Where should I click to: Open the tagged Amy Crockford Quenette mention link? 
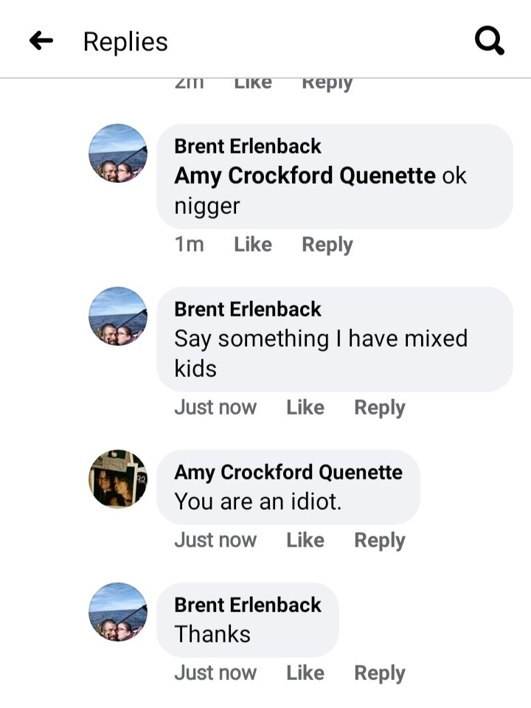(x=305, y=176)
